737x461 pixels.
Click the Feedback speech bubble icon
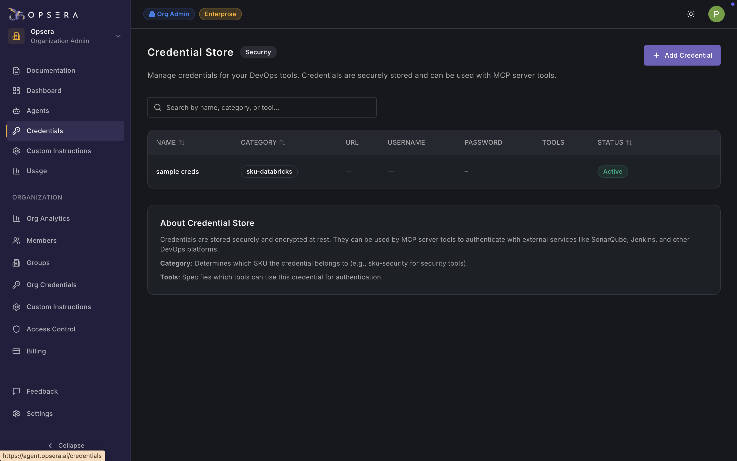(x=16, y=391)
